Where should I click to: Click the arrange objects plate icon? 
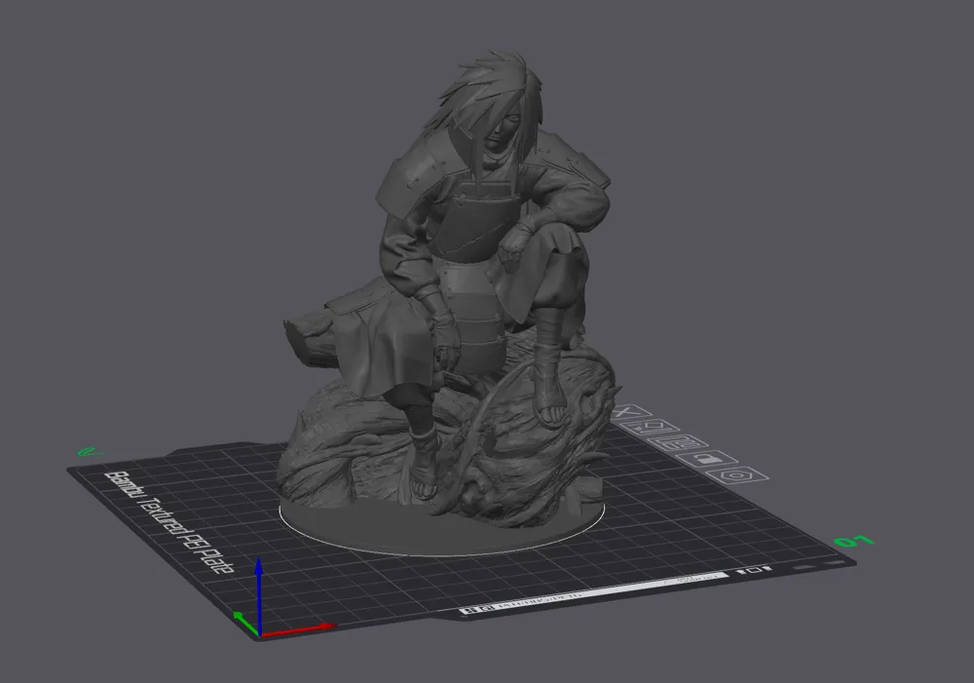677,443
